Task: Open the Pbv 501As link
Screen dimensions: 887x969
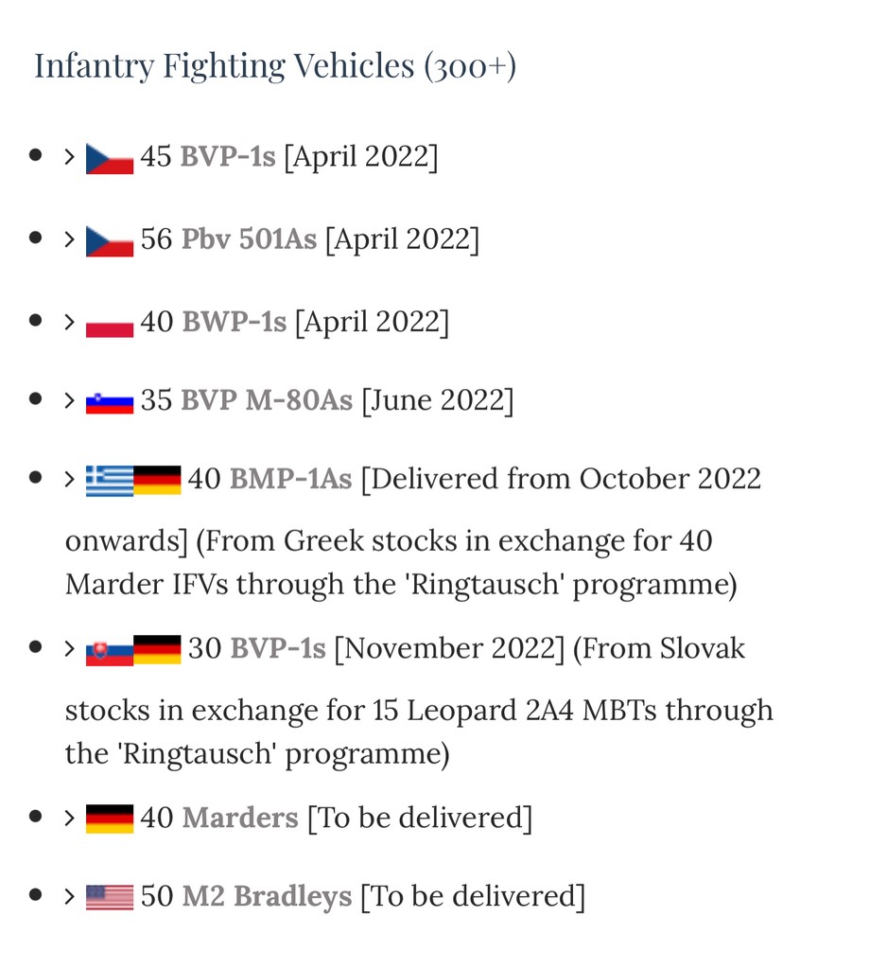Action: click(x=249, y=239)
